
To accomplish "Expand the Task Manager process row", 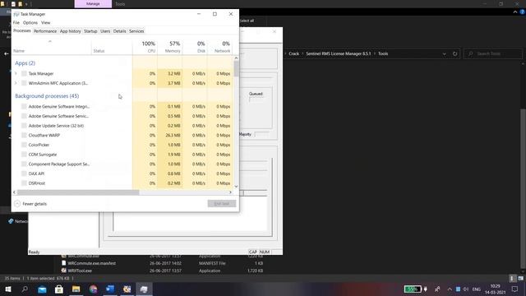I will click(x=16, y=73).
